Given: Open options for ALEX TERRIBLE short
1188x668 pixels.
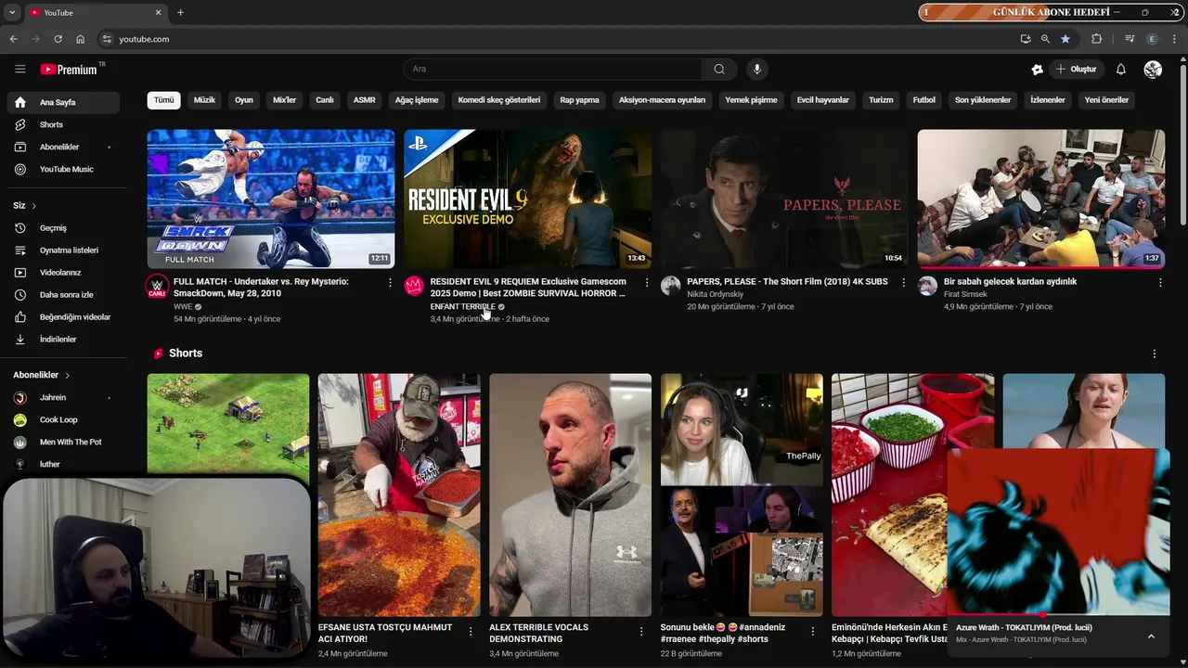Looking at the screenshot, I should point(641,631).
